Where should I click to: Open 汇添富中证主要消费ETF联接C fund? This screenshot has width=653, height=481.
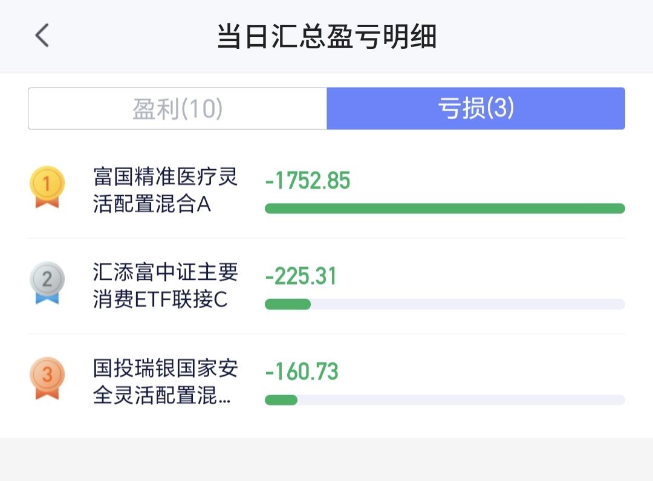click(x=165, y=286)
